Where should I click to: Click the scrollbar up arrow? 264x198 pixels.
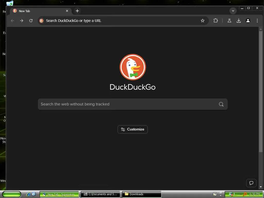(x=261, y=29)
